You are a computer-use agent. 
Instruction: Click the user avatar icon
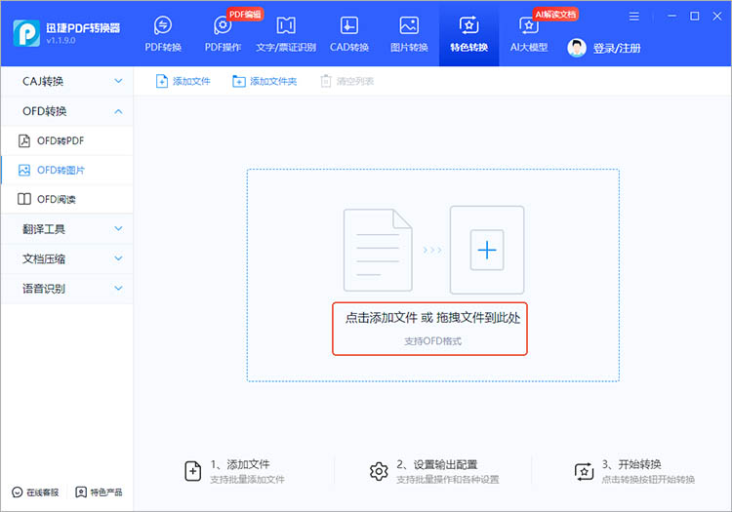[x=577, y=48]
